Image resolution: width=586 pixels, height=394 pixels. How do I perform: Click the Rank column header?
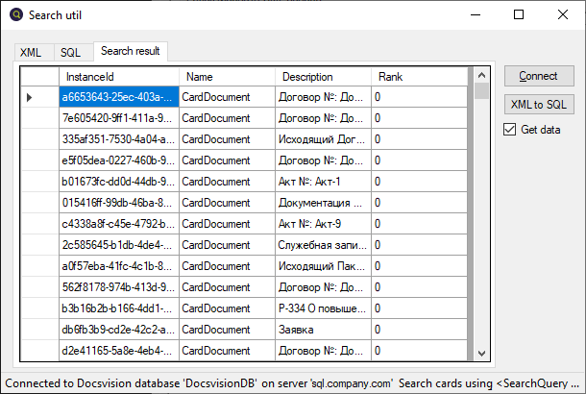click(418, 77)
